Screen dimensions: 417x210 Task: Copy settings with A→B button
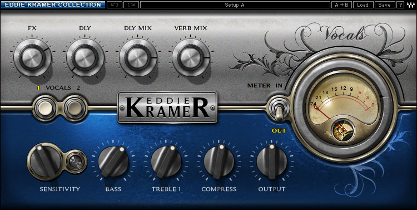pos(341,5)
